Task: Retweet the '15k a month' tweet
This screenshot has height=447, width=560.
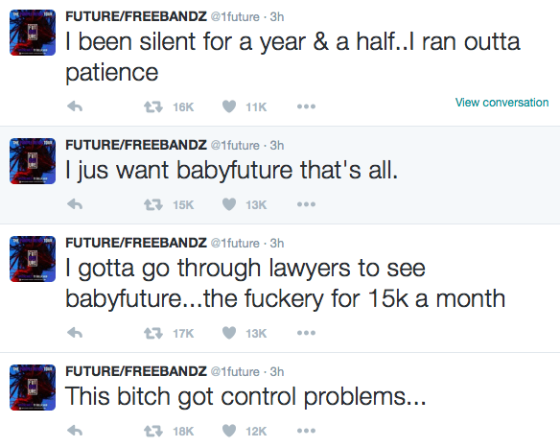Action: tap(153, 333)
